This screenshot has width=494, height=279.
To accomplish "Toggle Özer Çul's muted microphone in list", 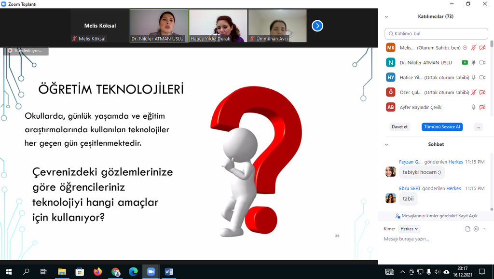I will pyautogui.click(x=474, y=92).
